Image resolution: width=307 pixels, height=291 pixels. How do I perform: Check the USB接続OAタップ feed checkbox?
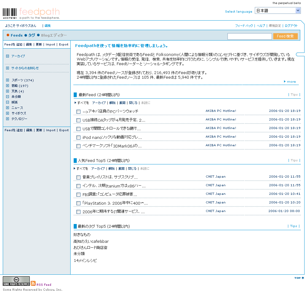pyautogui.click(x=78, y=120)
